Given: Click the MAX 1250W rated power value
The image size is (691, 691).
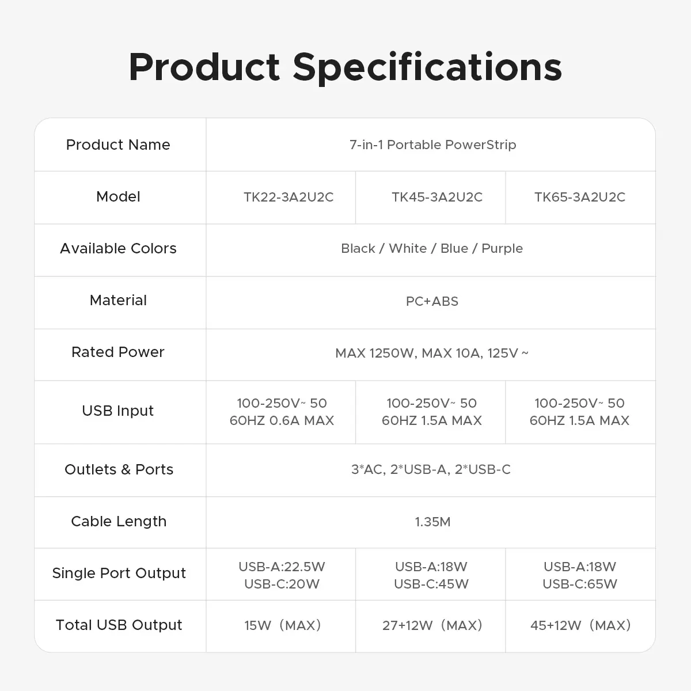Looking at the screenshot, I should pyautogui.click(x=432, y=353).
